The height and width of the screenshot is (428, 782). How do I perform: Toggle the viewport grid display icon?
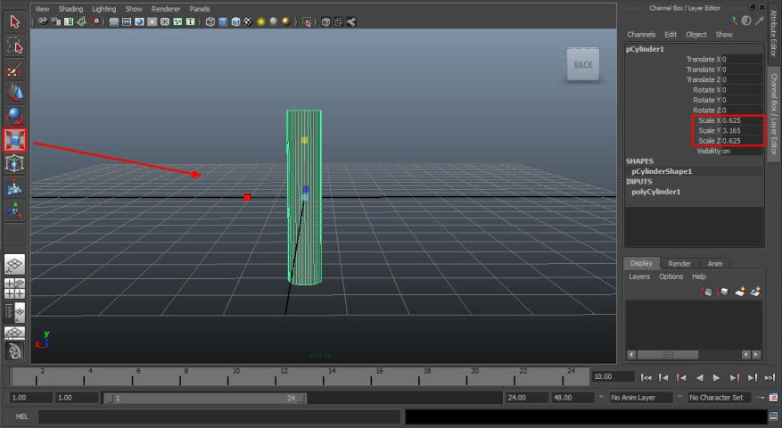[x=114, y=22]
